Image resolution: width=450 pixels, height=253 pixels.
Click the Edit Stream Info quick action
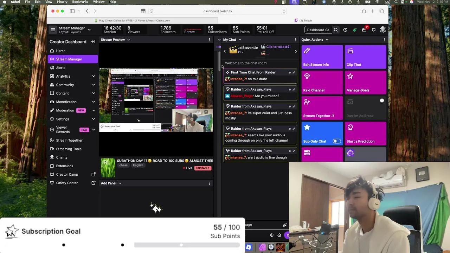[x=322, y=57]
